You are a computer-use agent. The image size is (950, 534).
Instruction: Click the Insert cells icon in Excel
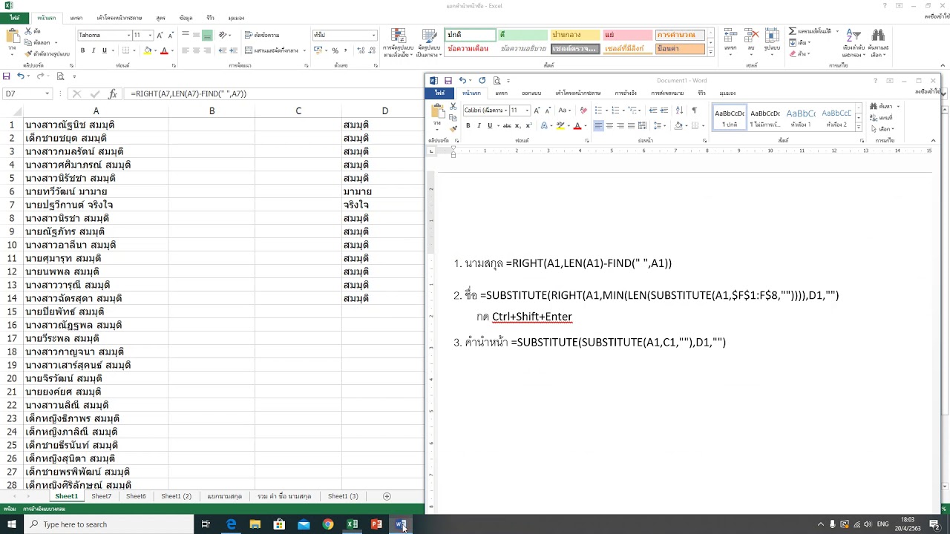[x=731, y=35]
